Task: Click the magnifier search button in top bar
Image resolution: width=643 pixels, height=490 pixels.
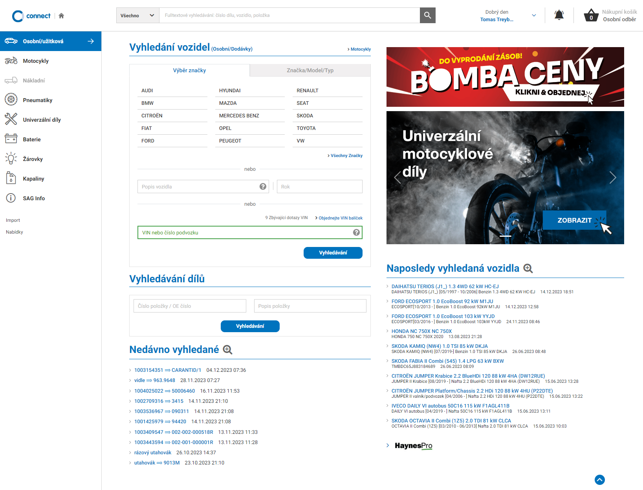Action: click(427, 15)
